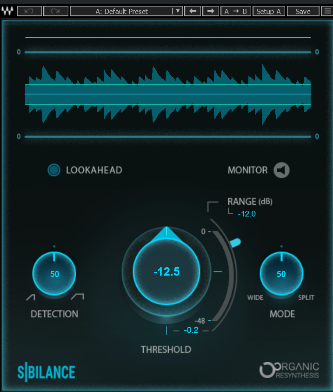Redo the last undone change
333x392 pixels.
pyautogui.click(x=56, y=11)
